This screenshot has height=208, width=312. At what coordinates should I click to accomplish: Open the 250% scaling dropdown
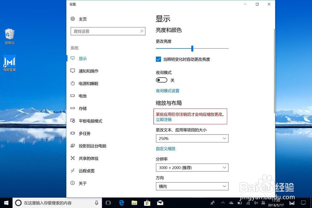pos(192,138)
